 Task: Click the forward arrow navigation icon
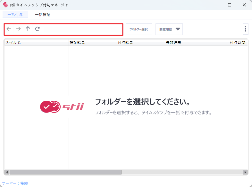[x=18, y=29]
